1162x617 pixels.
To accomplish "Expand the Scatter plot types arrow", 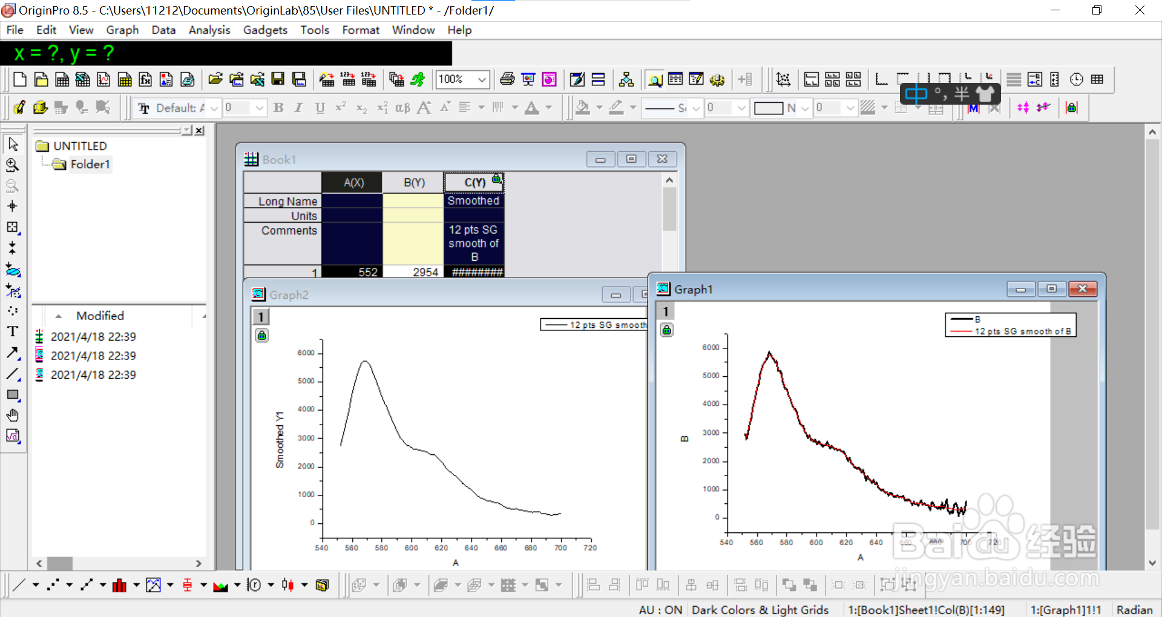I will tap(69, 585).
